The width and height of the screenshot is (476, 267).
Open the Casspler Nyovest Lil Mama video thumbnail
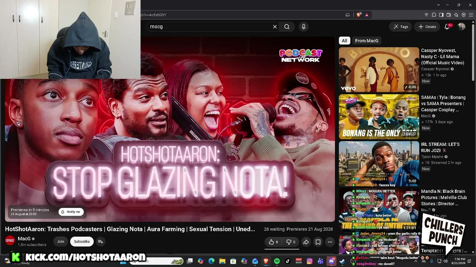pos(379,69)
